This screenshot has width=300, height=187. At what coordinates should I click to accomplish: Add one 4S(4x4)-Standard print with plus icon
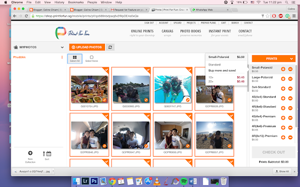(x=283, y=98)
